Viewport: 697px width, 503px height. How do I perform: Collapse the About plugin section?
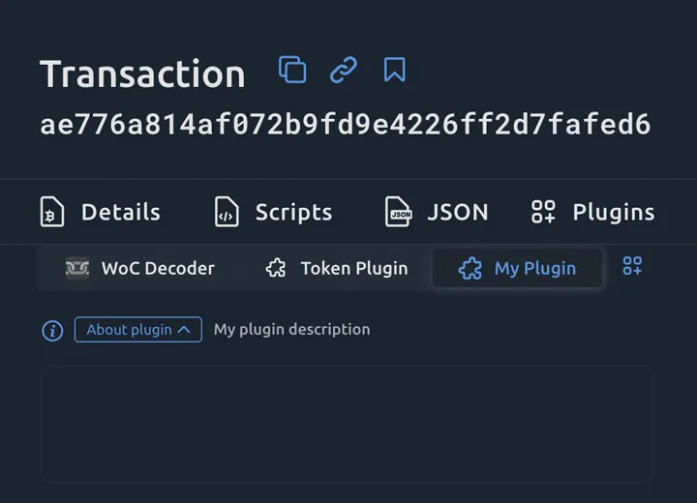click(137, 330)
